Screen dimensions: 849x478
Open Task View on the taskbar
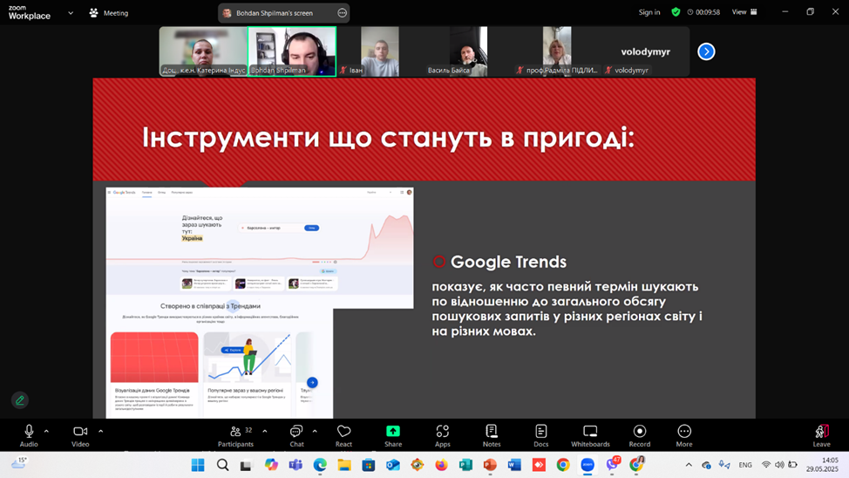pos(247,465)
